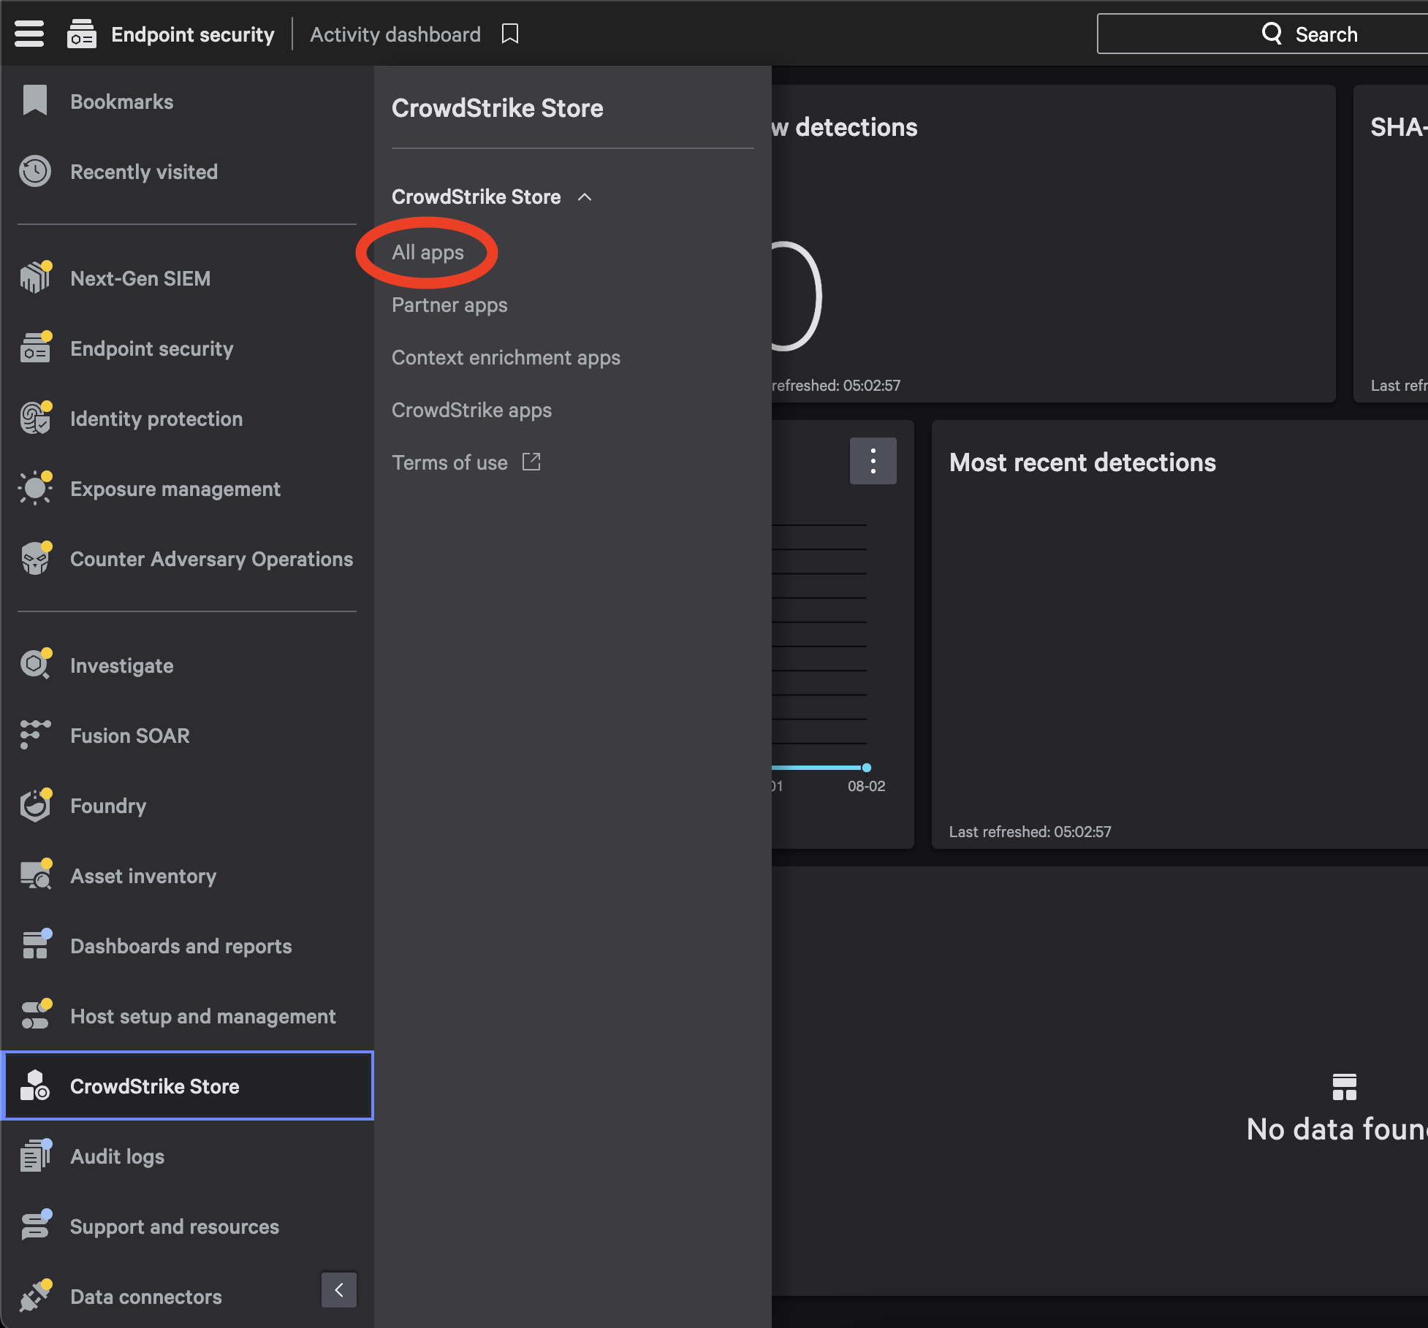Collapse the sidebar with arrow button
This screenshot has width=1428, height=1328.
339,1290
